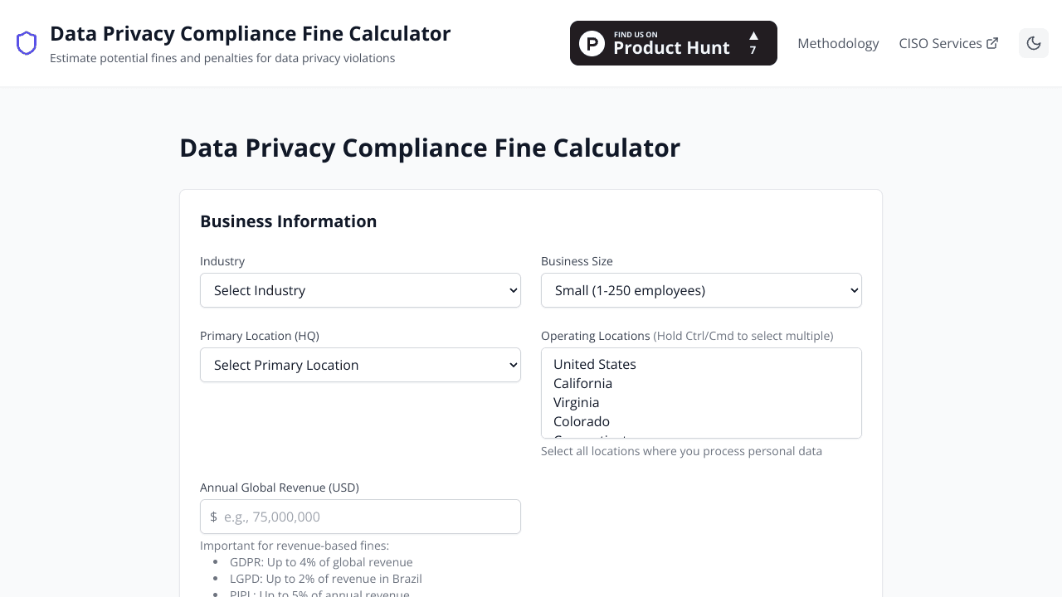Click the Business Size label
The image size is (1062, 597).
577,261
